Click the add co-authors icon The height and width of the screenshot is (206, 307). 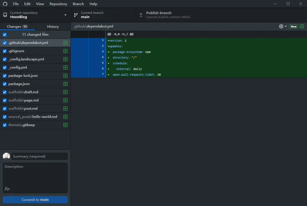point(7,189)
